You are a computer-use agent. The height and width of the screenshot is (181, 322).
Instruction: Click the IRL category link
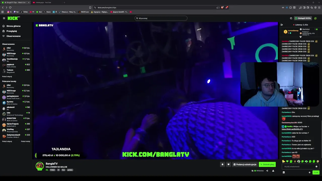click(47, 170)
